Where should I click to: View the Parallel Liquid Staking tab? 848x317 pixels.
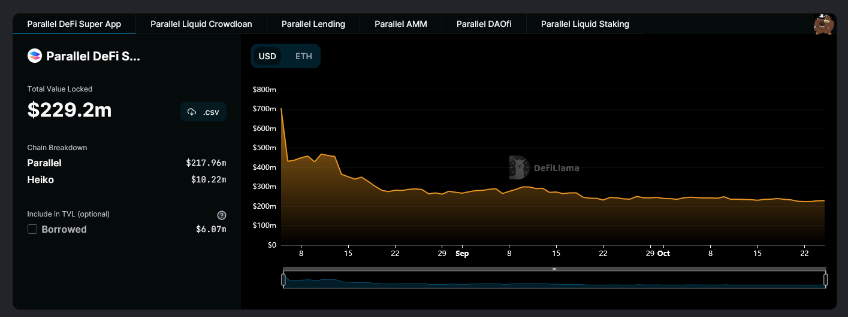point(585,24)
